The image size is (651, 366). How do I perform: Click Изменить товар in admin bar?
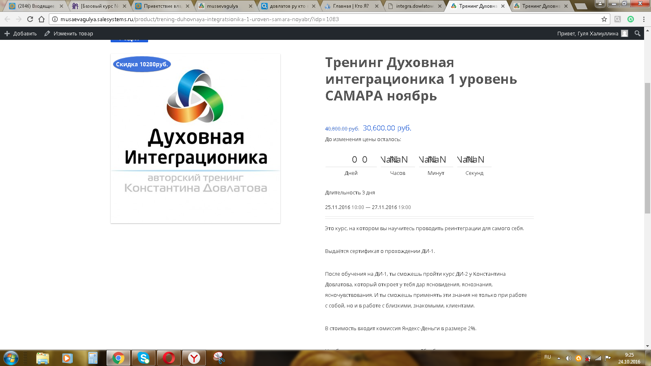(69, 33)
